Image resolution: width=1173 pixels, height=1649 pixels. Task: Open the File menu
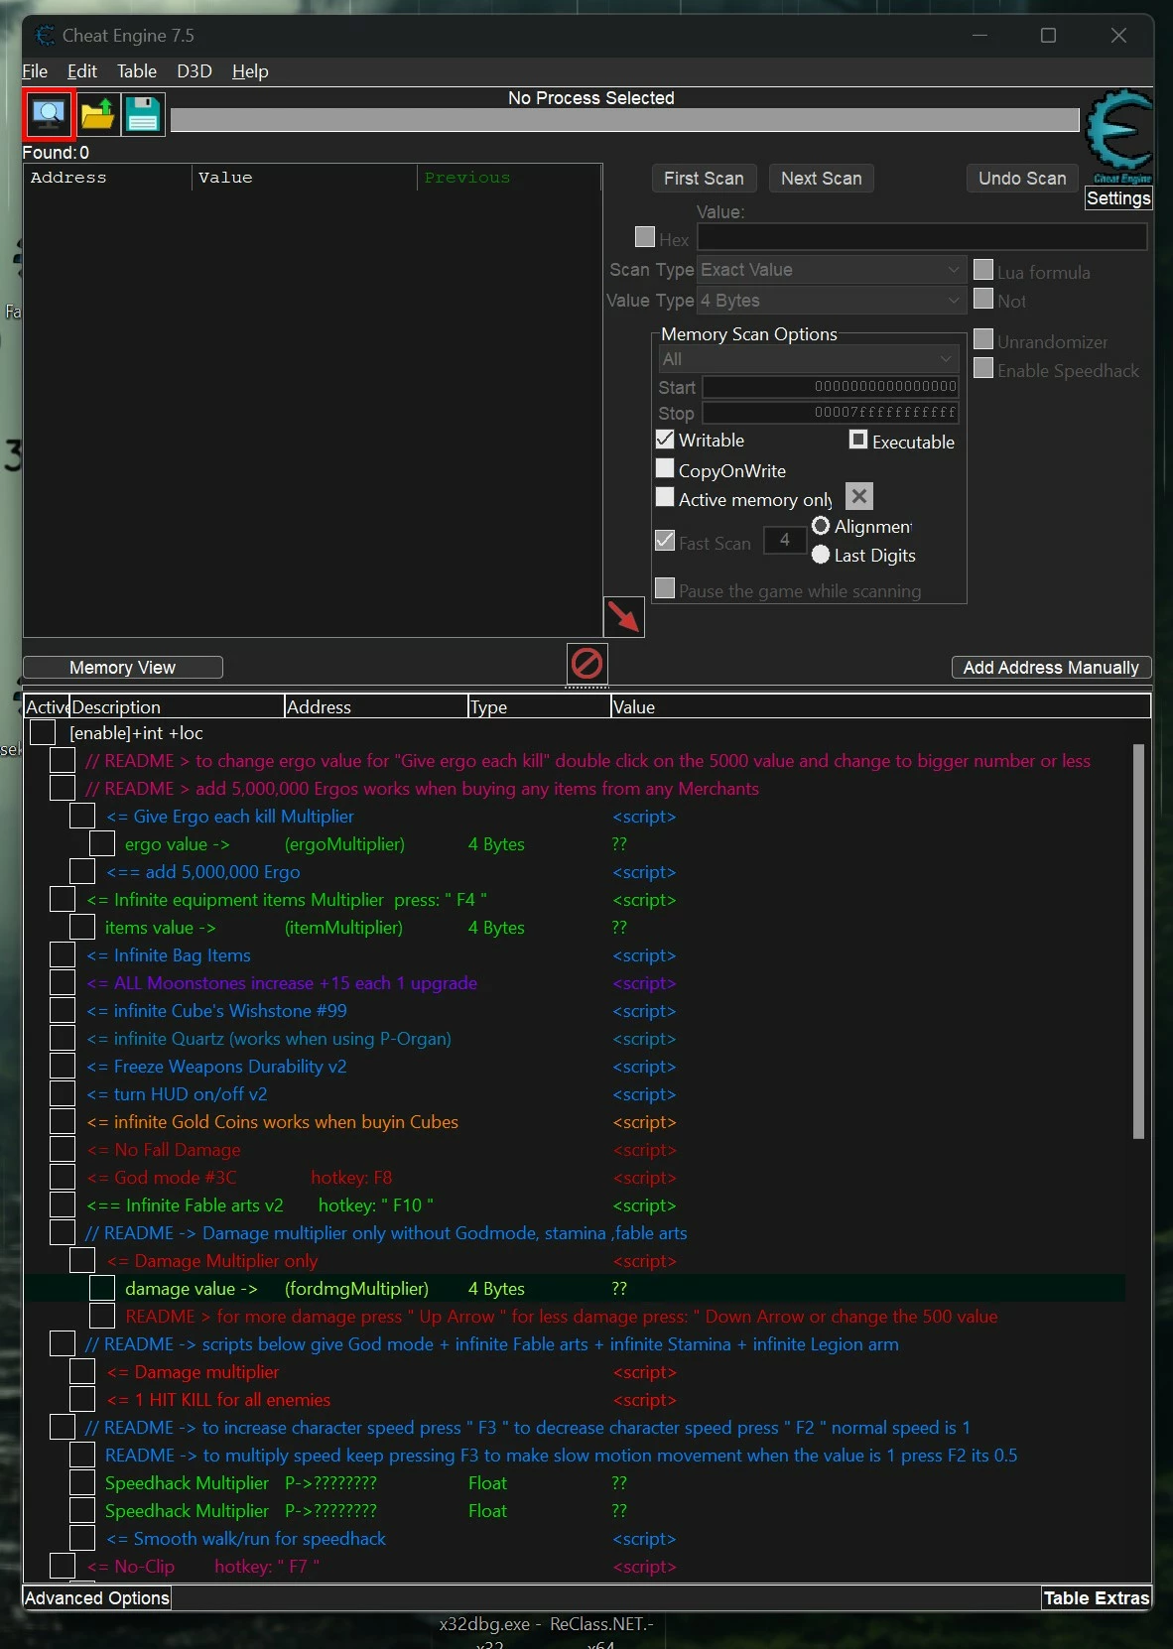point(35,71)
